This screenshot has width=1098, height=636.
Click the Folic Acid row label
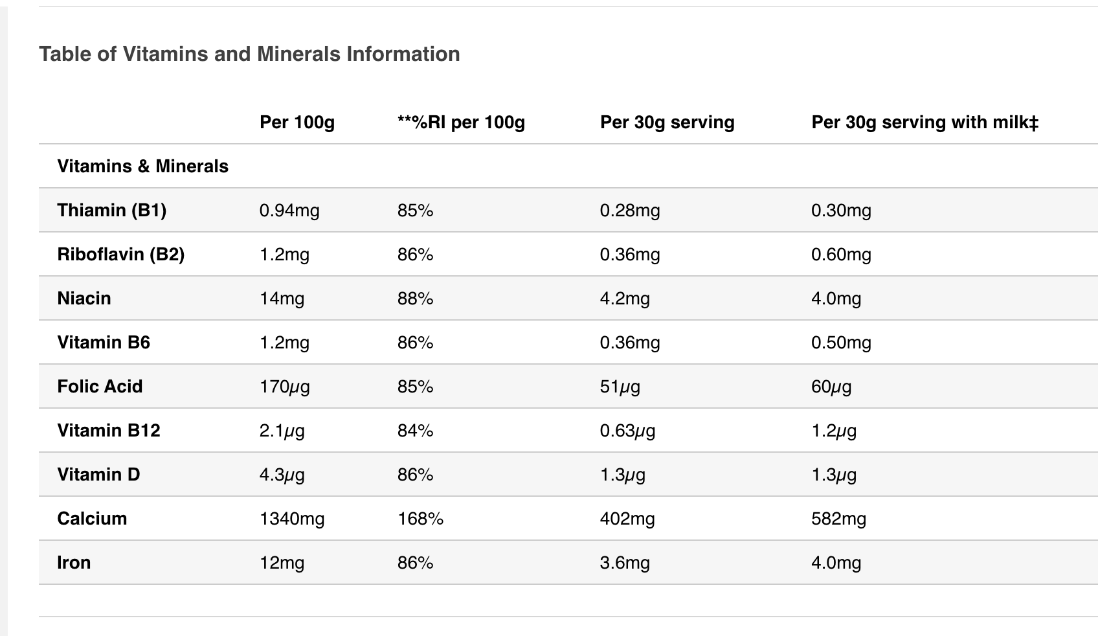coord(100,387)
